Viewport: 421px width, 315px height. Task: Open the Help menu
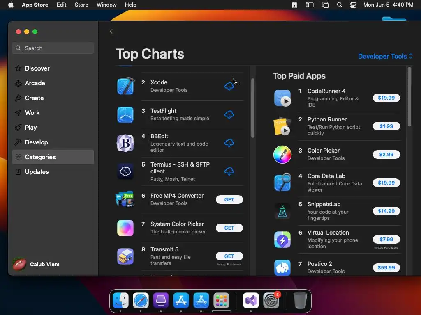130,5
